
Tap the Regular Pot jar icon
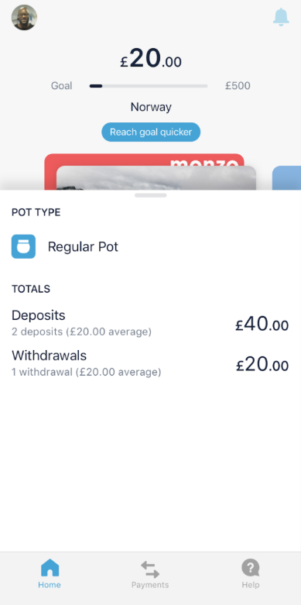23,246
